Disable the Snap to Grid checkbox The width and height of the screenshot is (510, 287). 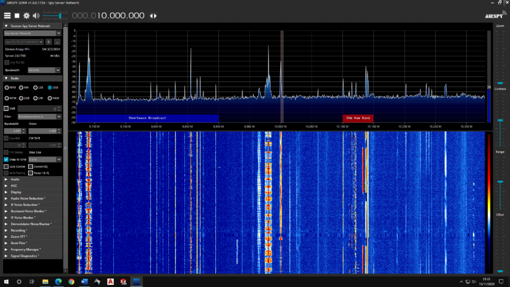pos(6,159)
